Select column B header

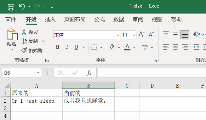[89, 86]
